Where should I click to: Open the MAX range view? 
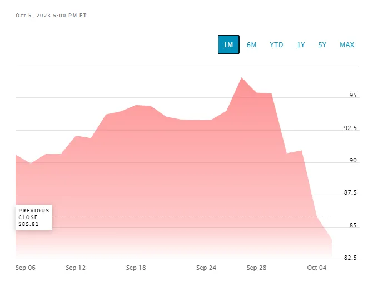(x=347, y=44)
